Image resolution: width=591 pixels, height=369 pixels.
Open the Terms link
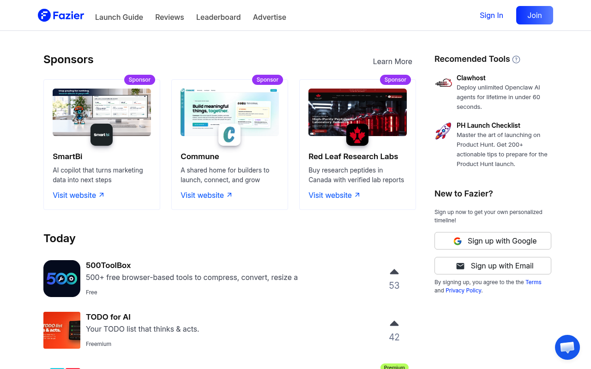(533, 282)
